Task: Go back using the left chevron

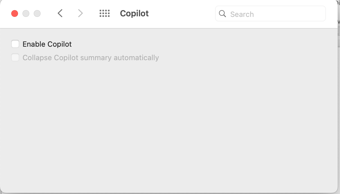Action: point(60,13)
